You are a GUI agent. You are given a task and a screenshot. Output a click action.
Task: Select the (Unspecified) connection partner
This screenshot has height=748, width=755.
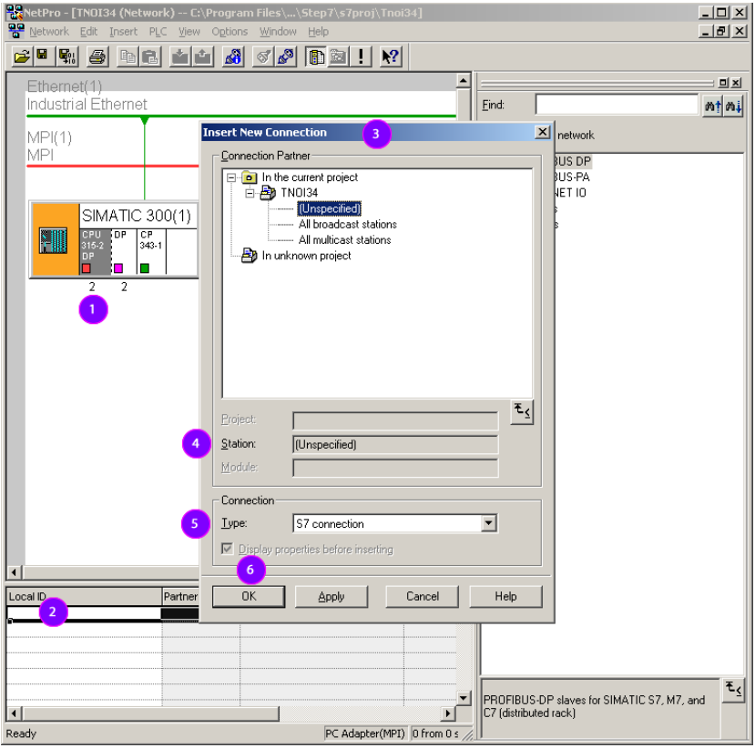coord(330,208)
